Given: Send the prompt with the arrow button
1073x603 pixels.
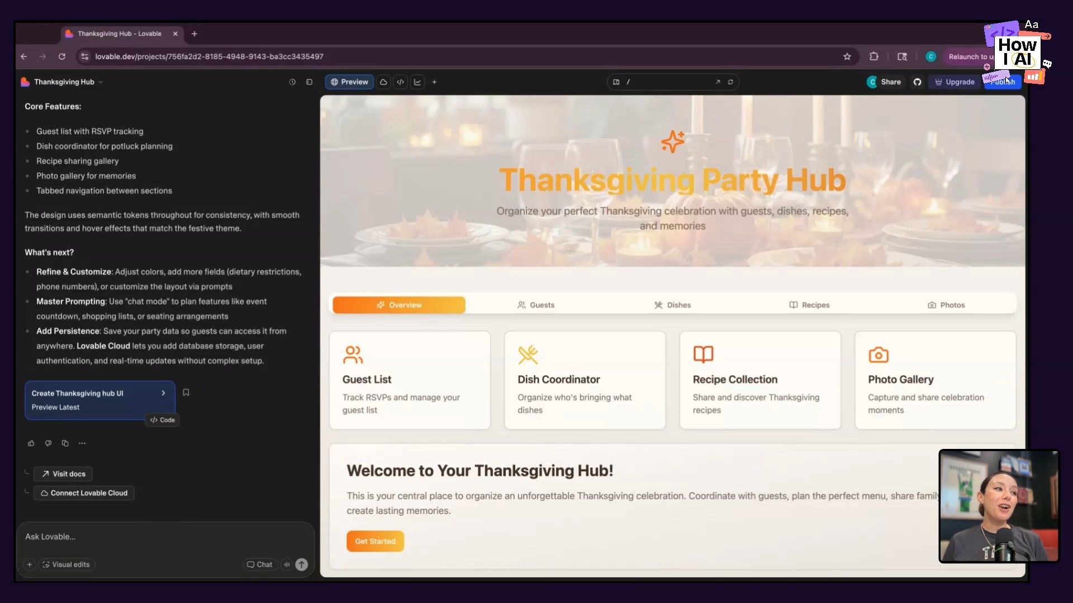Looking at the screenshot, I should pos(301,564).
